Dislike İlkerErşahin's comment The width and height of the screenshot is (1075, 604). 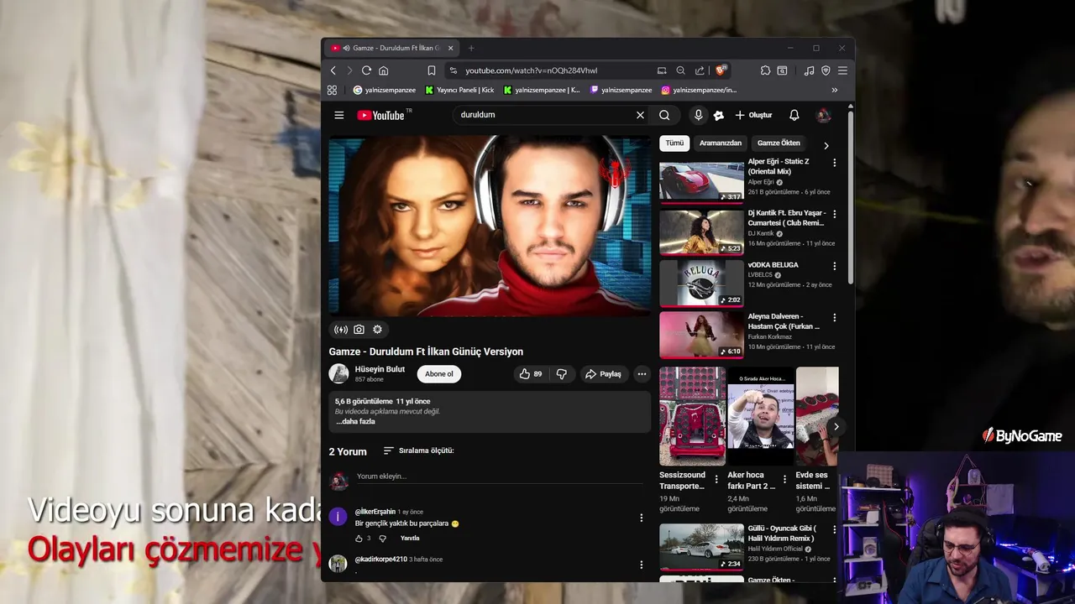382,539
